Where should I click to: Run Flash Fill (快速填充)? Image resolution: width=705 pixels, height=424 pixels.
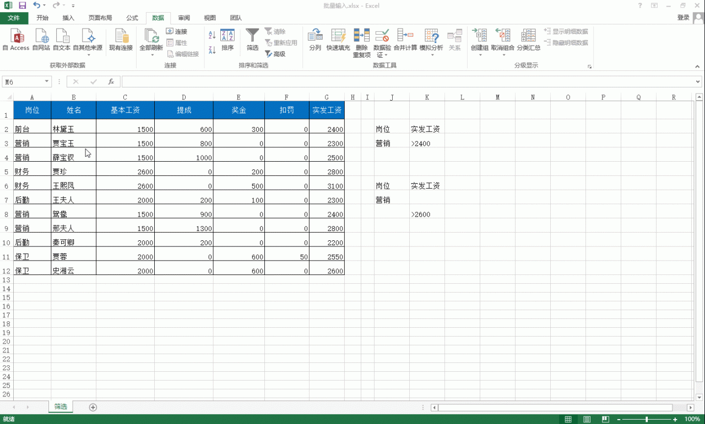(338, 40)
